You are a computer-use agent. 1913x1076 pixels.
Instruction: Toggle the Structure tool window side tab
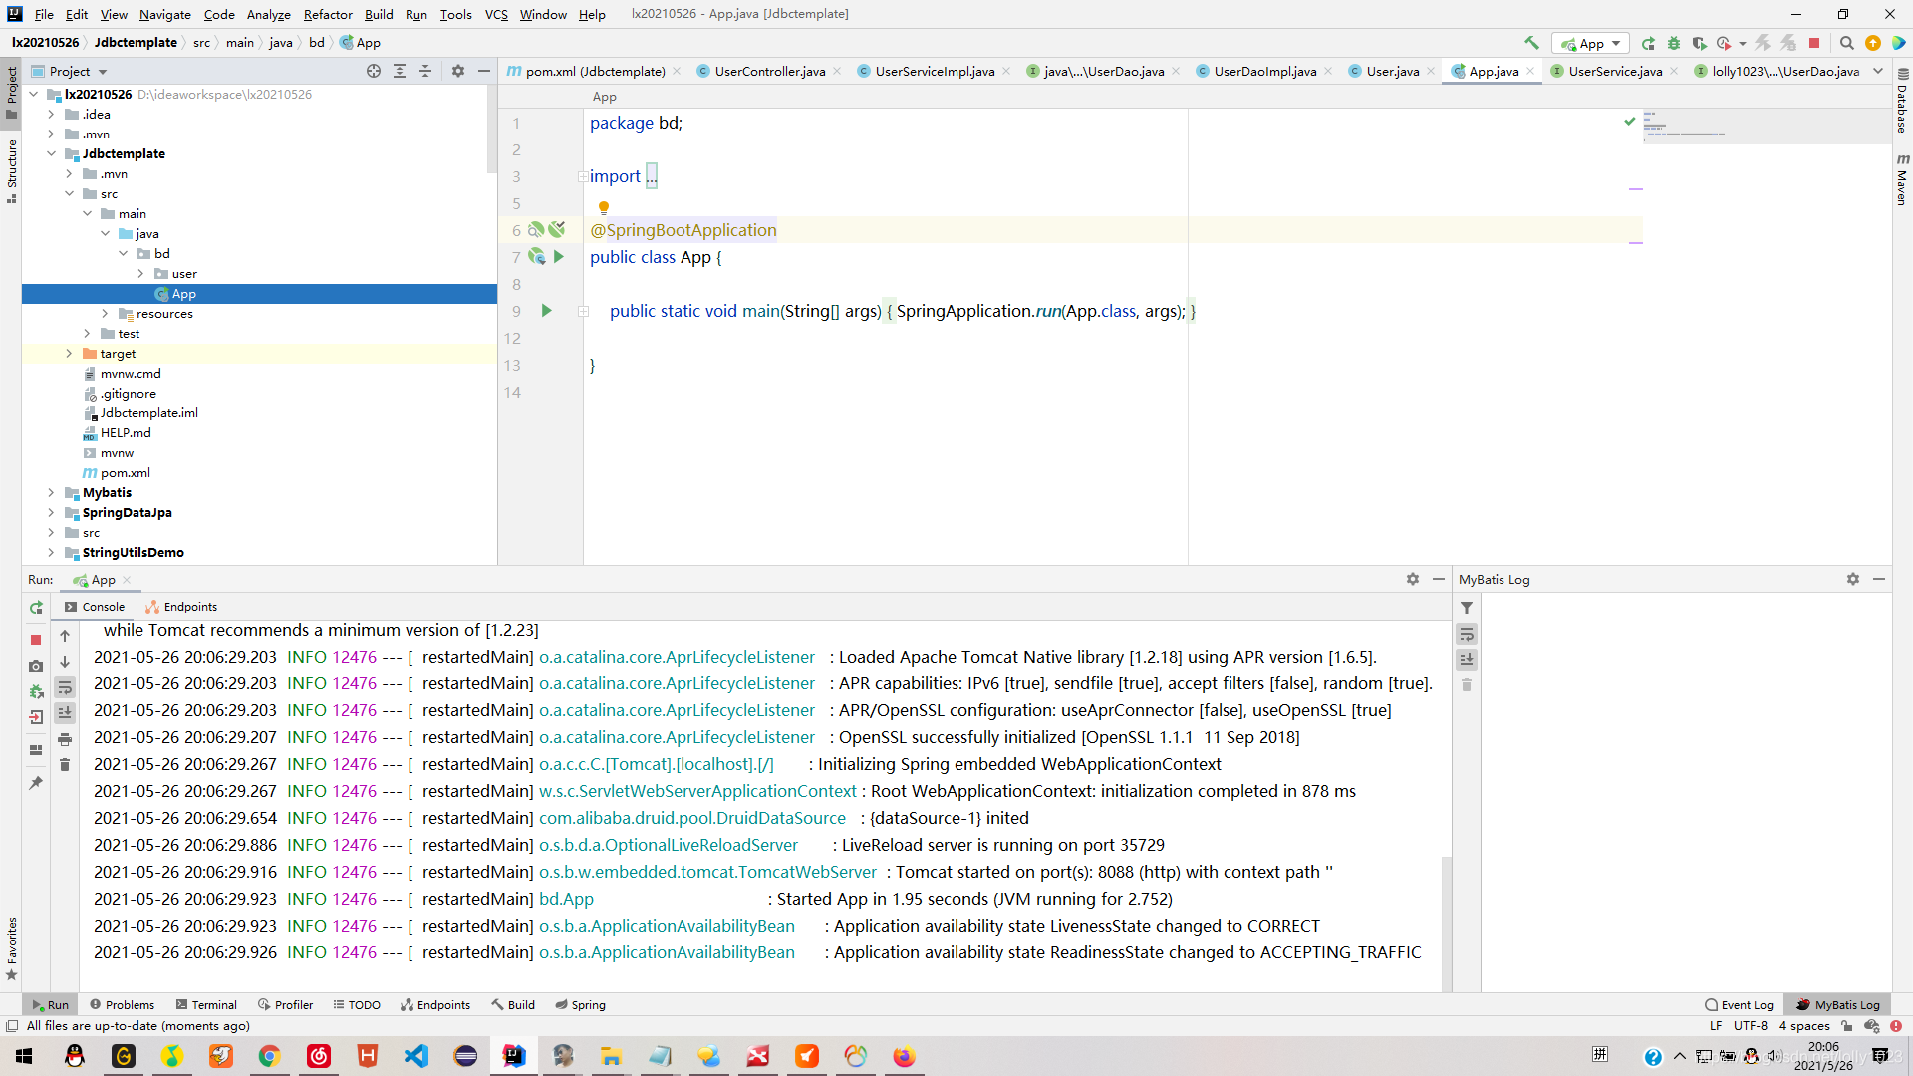[11, 171]
